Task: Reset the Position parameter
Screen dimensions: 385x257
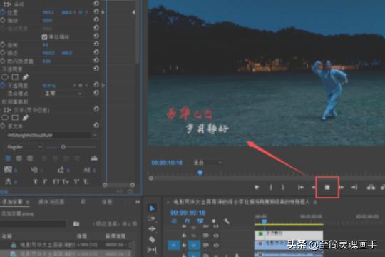Action: click(96, 12)
